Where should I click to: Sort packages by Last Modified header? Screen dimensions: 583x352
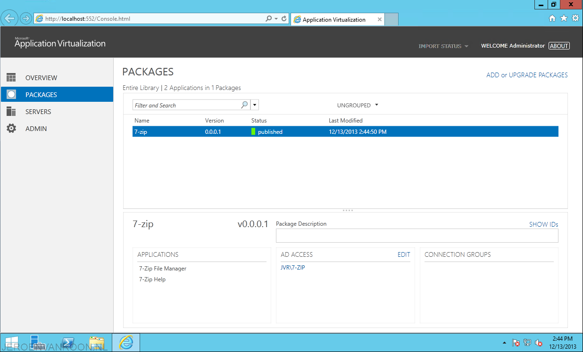point(346,121)
